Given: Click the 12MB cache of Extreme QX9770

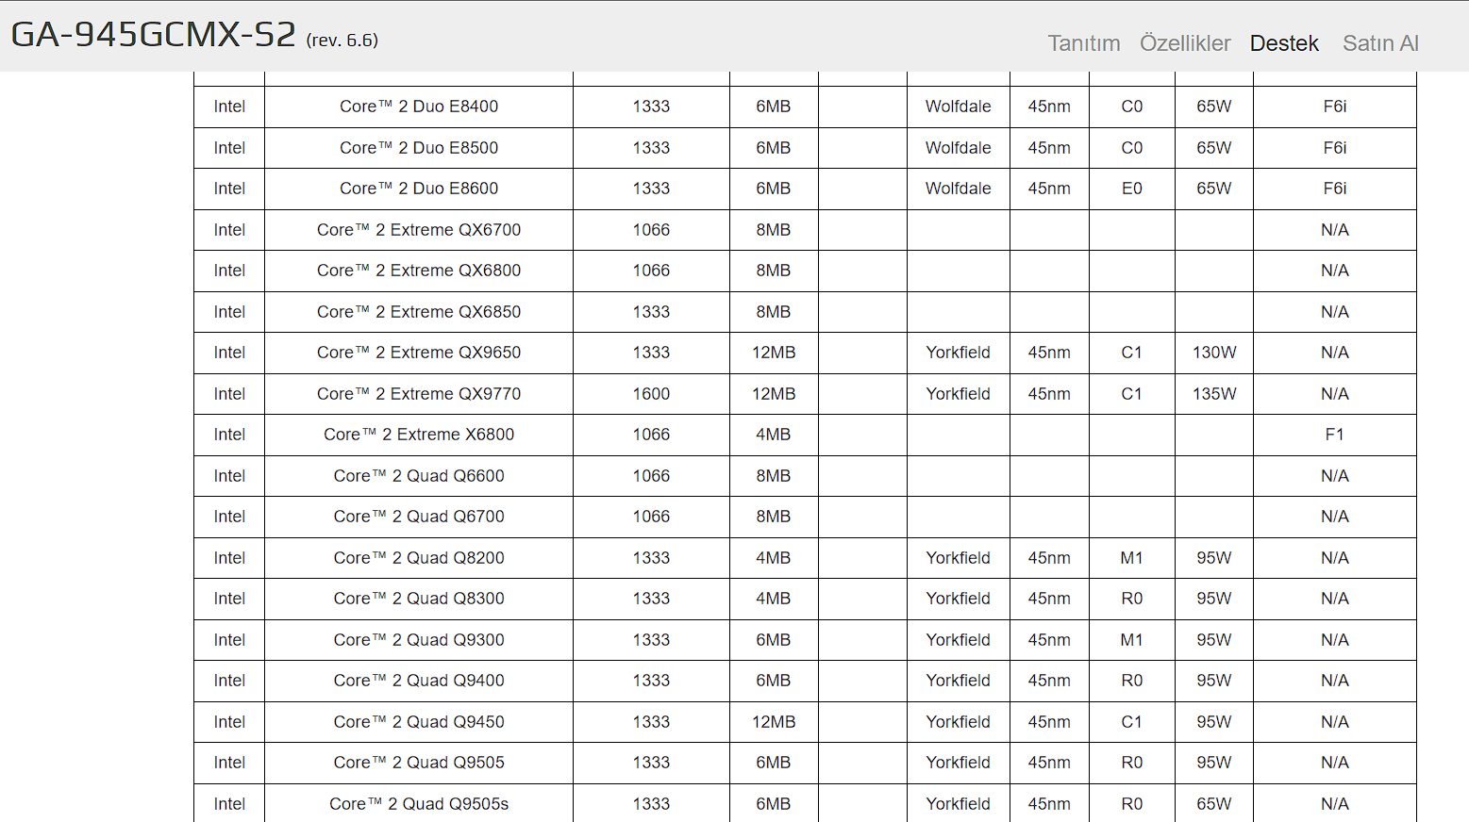Looking at the screenshot, I should (774, 394).
